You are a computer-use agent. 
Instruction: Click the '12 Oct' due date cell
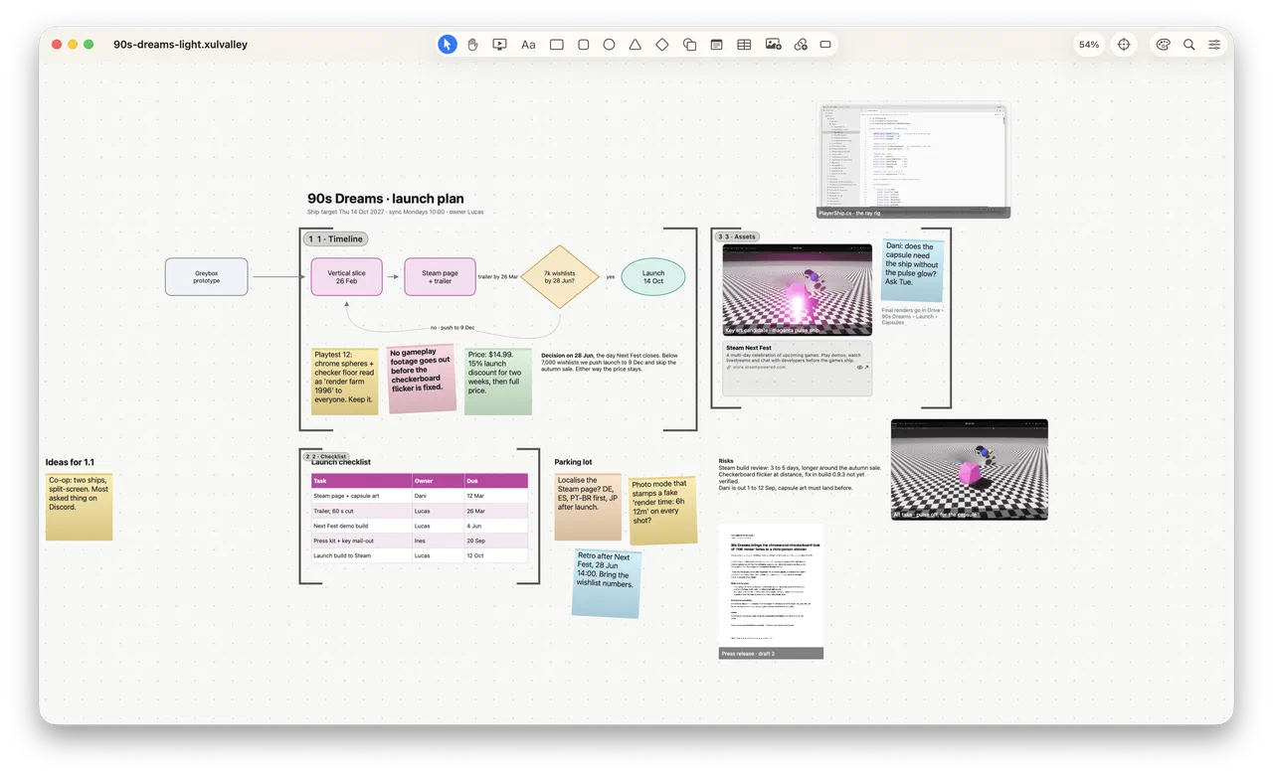click(495, 555)
